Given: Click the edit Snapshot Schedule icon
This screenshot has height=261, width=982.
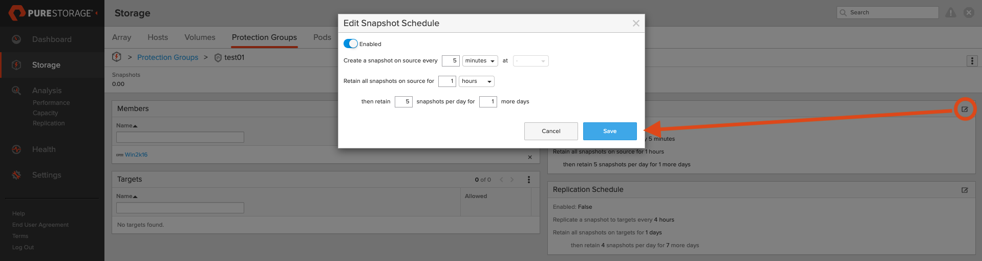Looking at the screenshot, I should (965, 109).
